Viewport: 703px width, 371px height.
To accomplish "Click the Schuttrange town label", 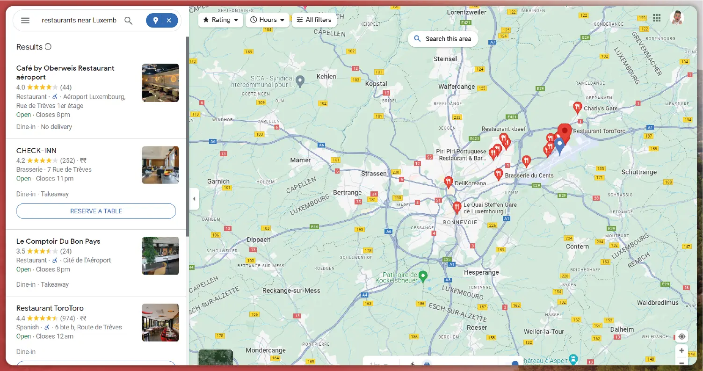I will click(x=639, y=172).
